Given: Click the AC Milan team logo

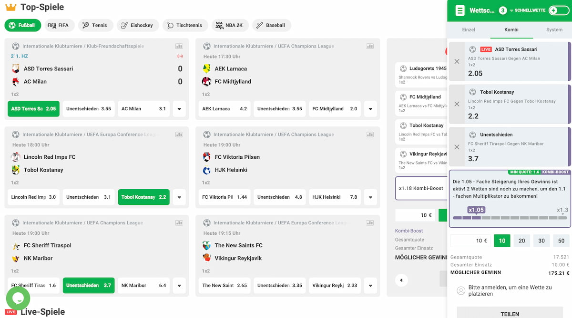Looking at the screenshot, I should (x=16, y=81).
